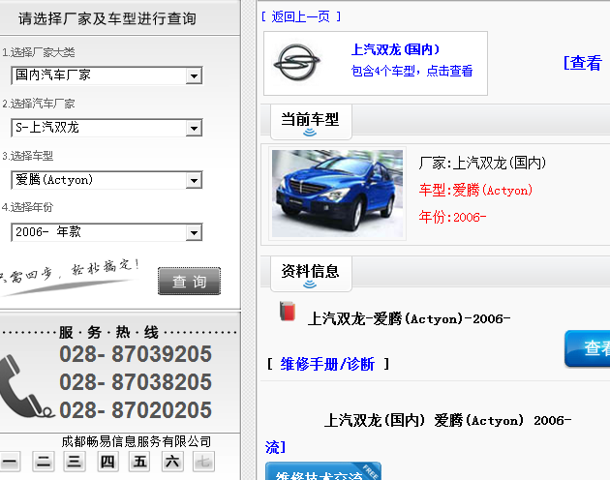Click 车型:爱腾(Actyon) red text

[475, 190]
